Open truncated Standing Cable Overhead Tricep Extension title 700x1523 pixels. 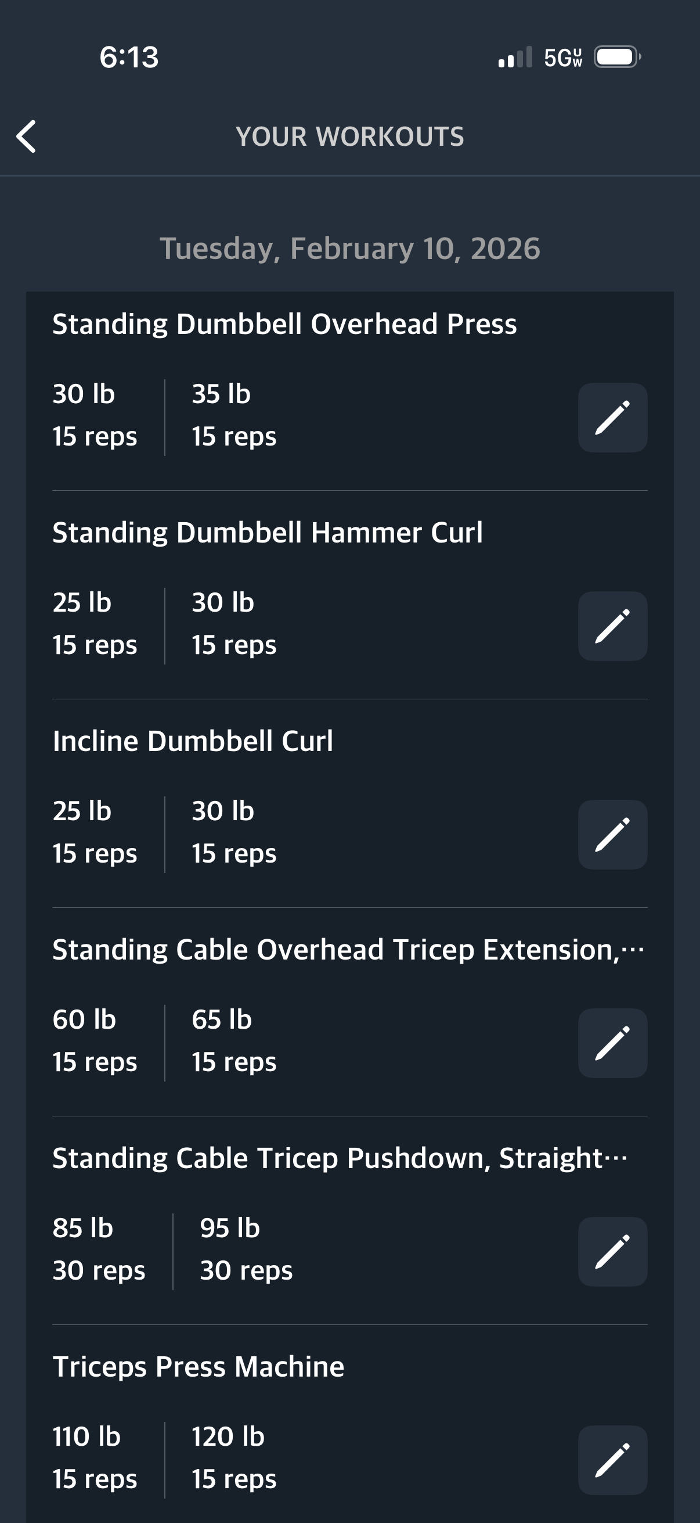[347, 950]
